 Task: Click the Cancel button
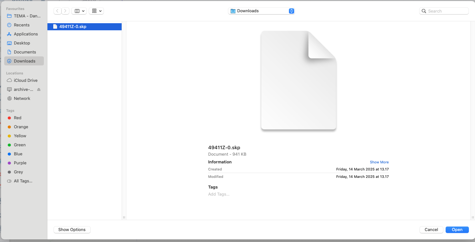(x=431, y=229)
